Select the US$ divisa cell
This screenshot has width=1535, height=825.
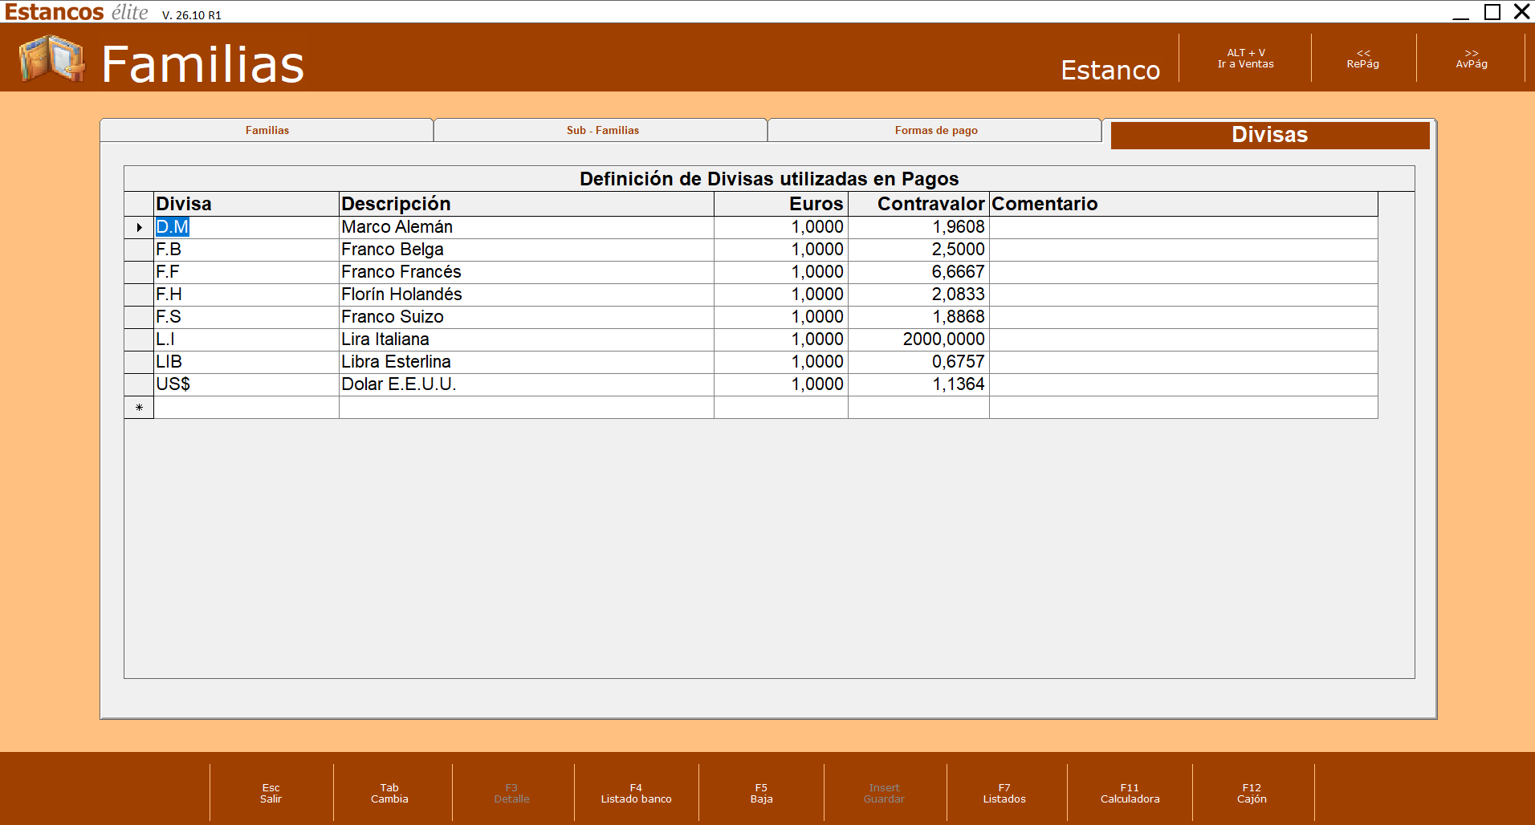[x=246, y=384]
